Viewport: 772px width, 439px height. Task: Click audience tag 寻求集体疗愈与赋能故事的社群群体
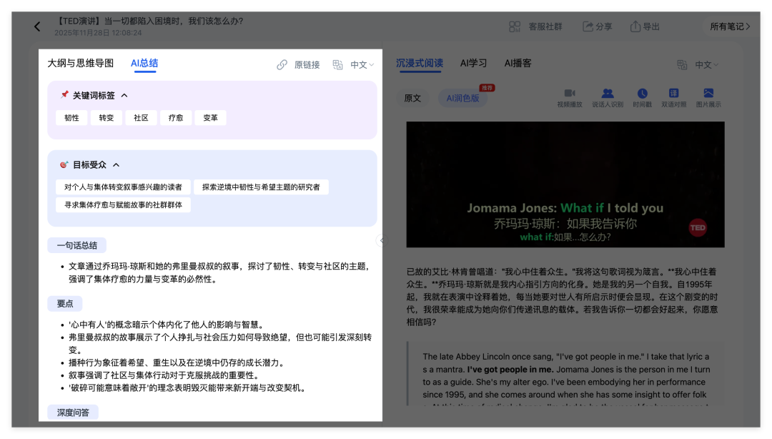coord(123,205)
